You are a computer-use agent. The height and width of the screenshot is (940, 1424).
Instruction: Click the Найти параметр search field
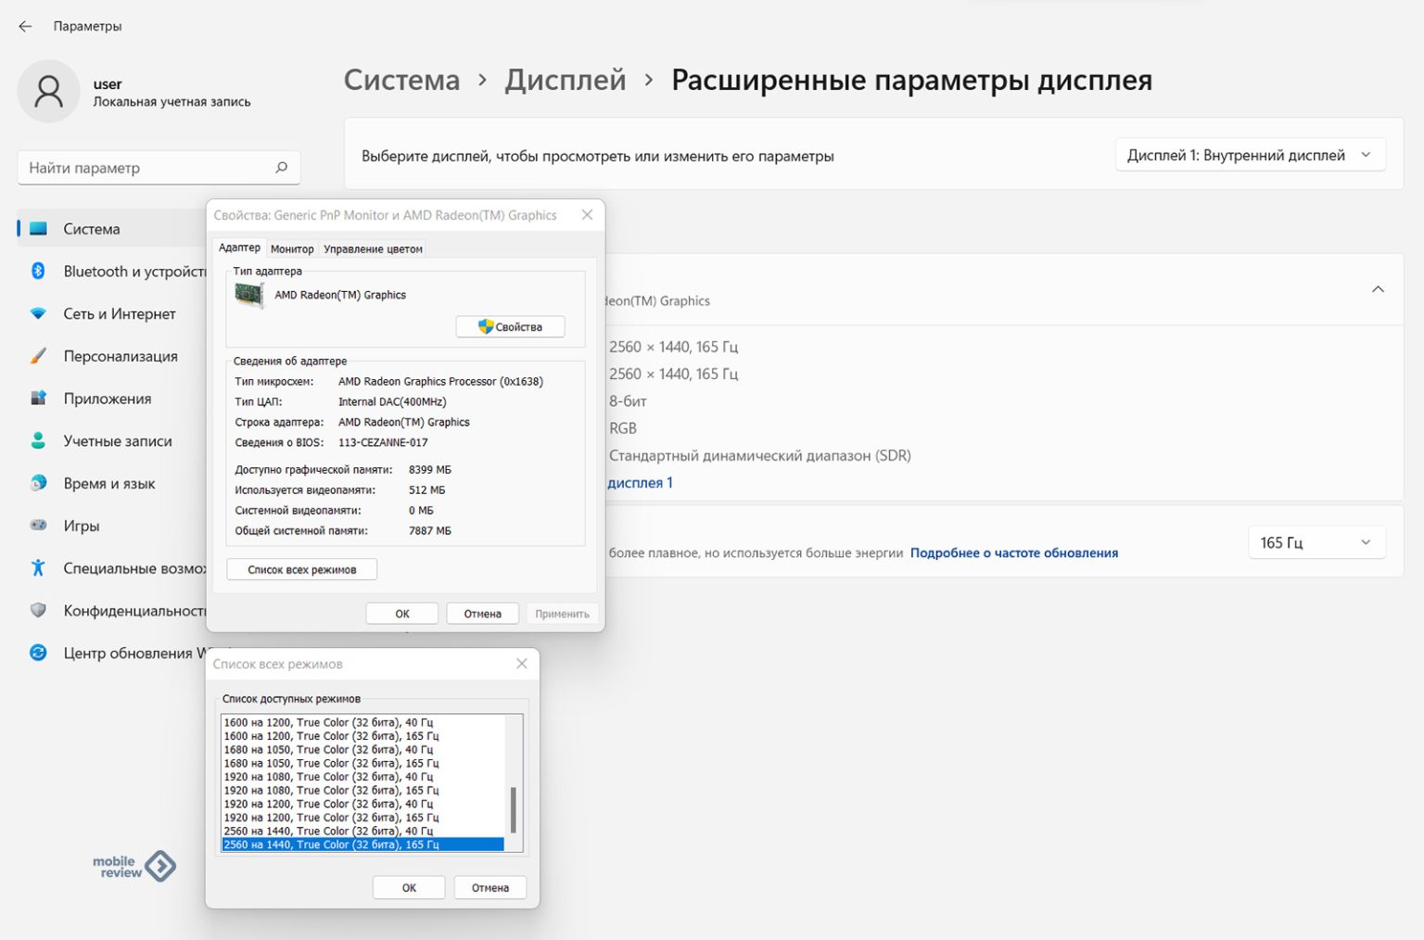[159, 168]
